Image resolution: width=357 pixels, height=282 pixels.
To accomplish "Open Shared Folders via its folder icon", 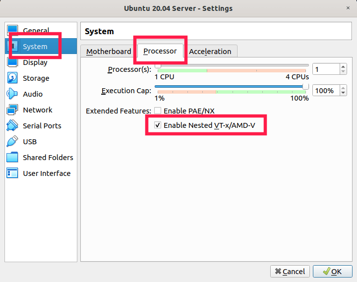I will pyautogui.click(x=12, y=157).
